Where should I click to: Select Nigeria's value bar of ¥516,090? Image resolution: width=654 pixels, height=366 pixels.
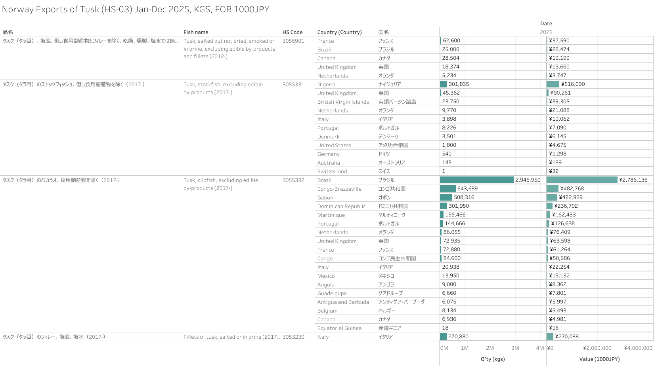pos(553,84)
